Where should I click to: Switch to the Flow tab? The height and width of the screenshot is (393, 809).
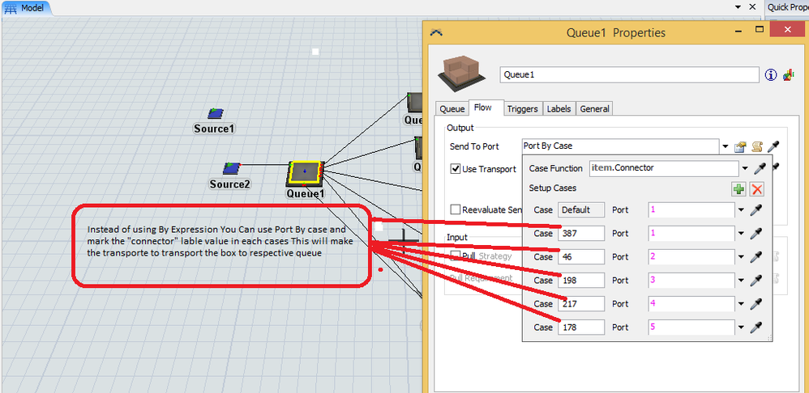tap(483, 108)
